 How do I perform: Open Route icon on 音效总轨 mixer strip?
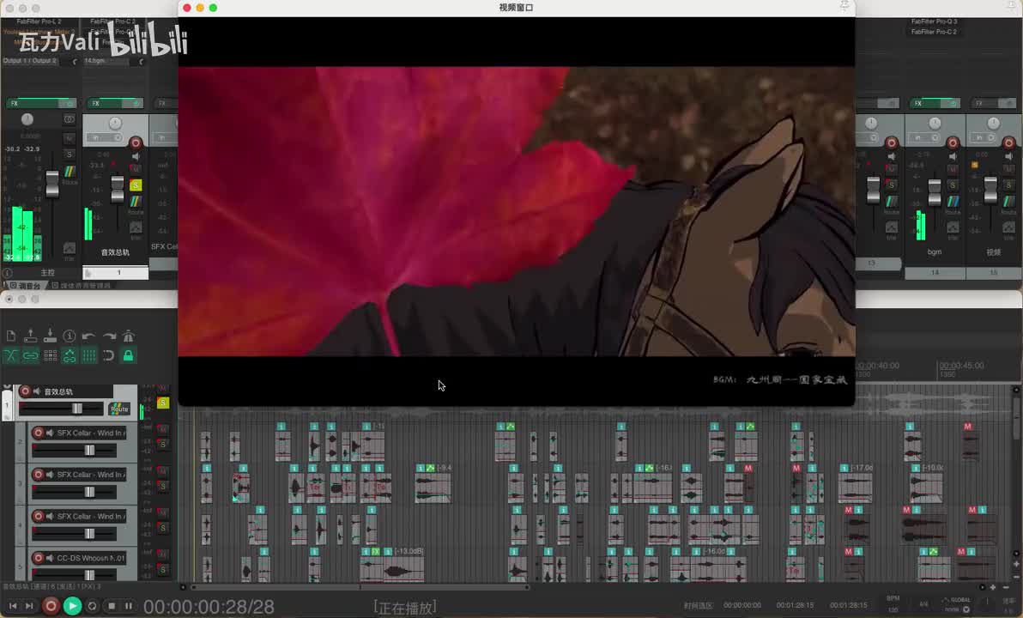click(x=136, y=203)
